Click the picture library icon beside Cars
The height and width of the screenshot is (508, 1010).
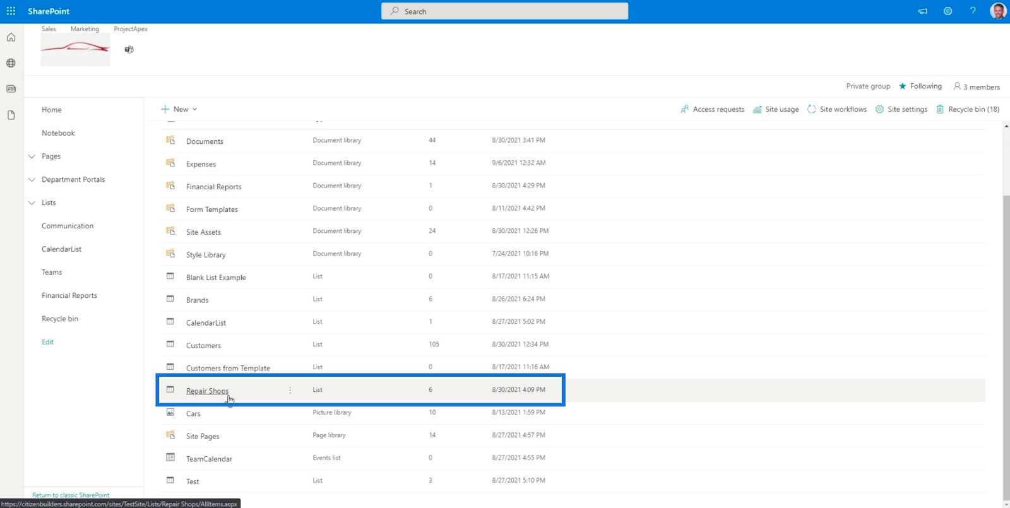(170, 413)
